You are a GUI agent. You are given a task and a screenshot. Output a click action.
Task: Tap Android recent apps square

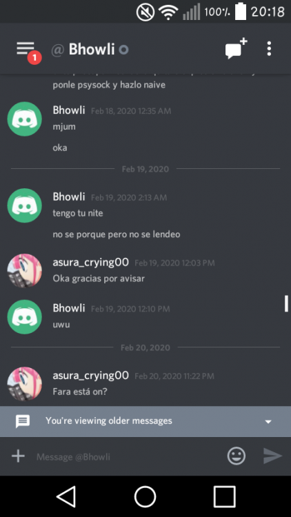(224, 496)
